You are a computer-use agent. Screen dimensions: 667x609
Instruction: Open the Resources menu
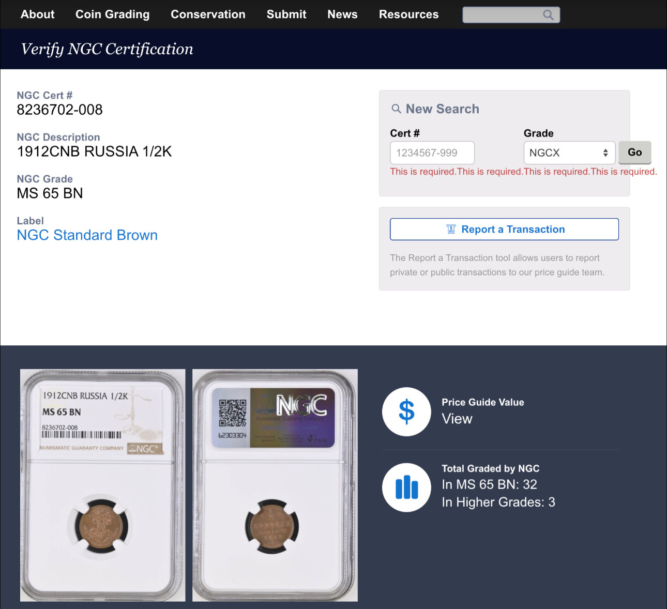click(408, 14)
